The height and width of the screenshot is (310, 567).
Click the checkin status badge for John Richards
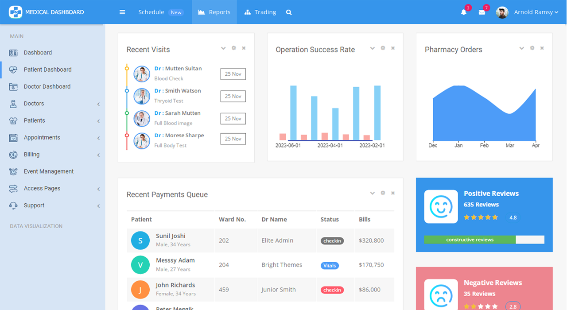coord(332,290)
